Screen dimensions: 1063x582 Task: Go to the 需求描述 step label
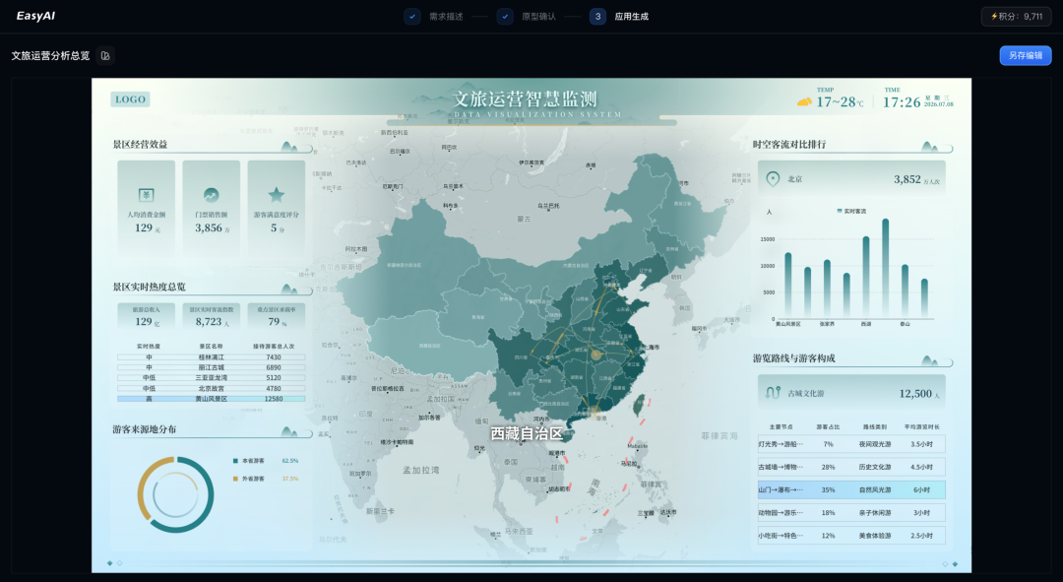point(446,17)
